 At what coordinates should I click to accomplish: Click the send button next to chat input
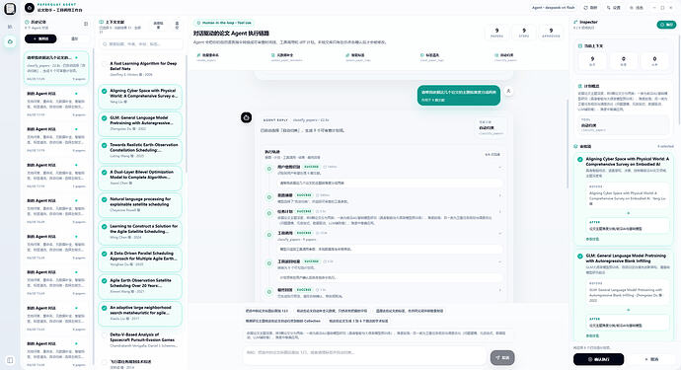pyautogui.click(x=502, y=357)
